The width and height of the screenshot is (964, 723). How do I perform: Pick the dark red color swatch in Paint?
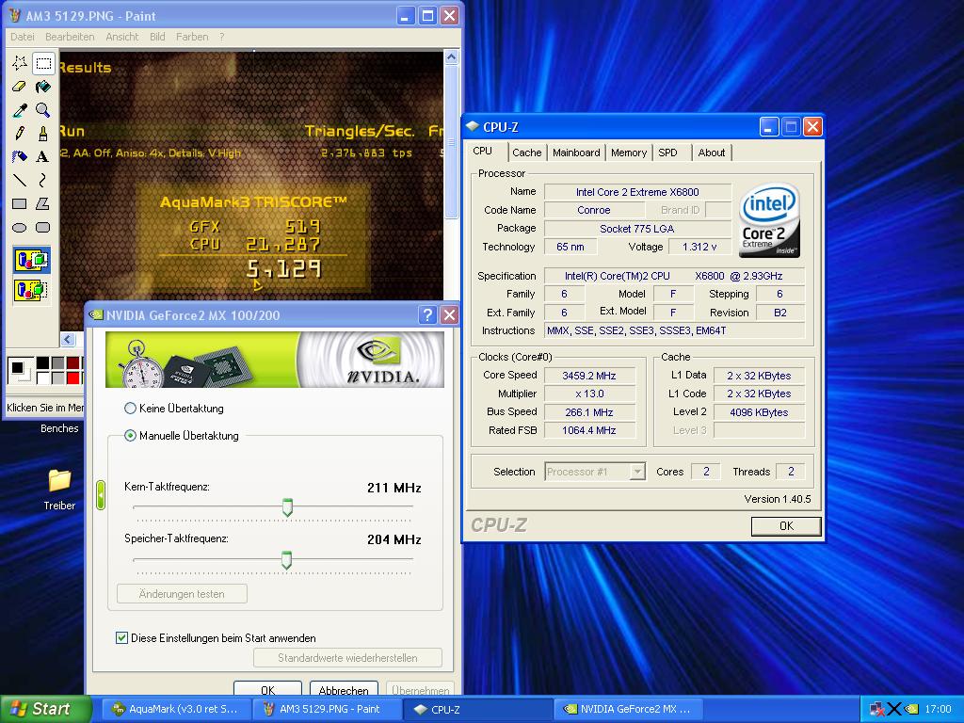(73, 362)
